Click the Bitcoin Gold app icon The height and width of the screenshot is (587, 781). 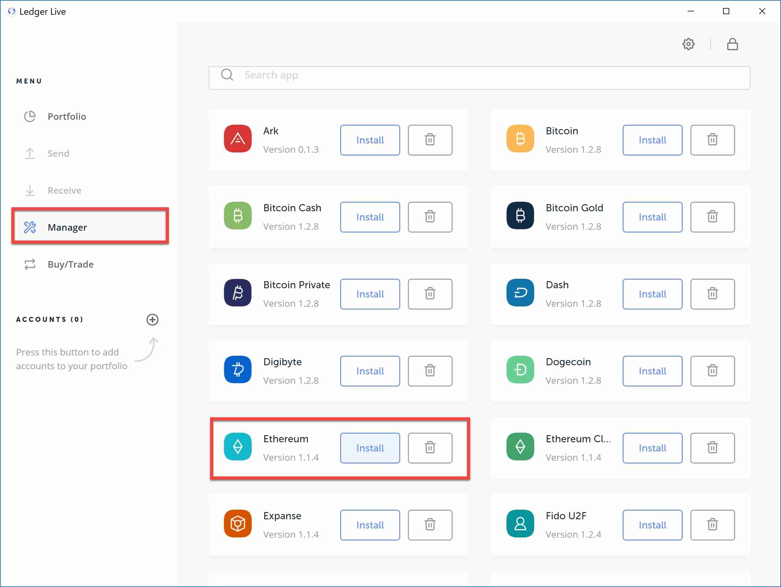tap(520, 215)
